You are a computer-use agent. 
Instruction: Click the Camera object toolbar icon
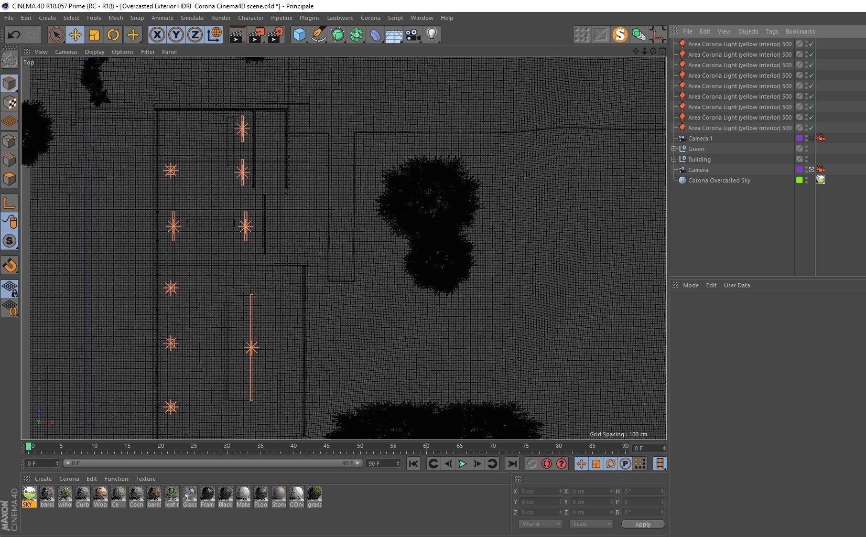[413, 35]
